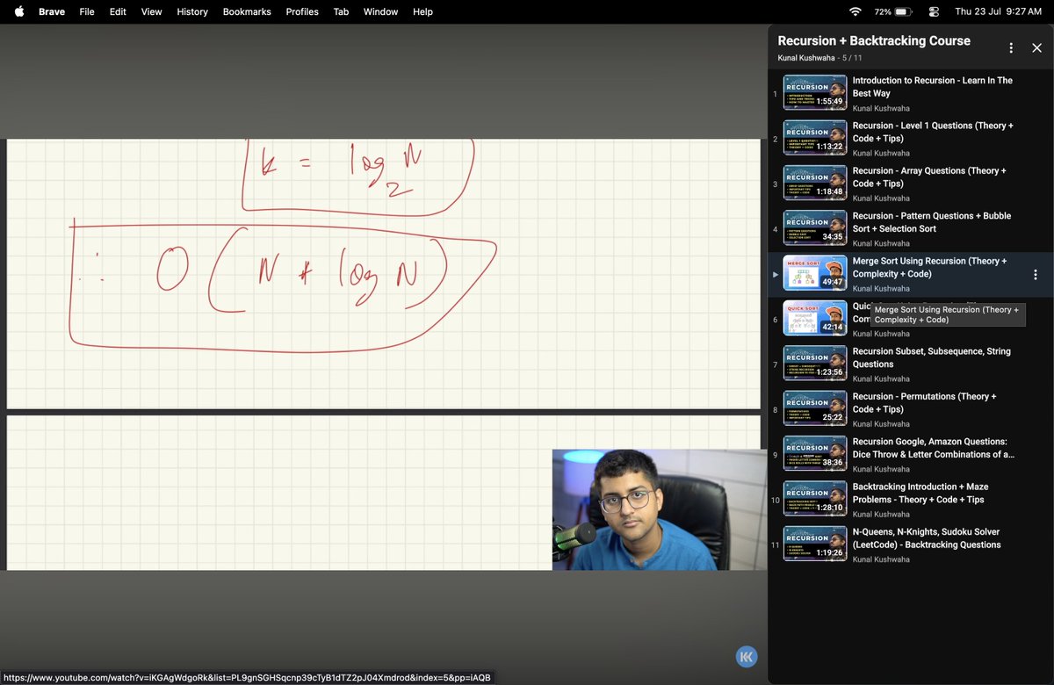Viewport: 1054px width, 685px height.
Task: Play Recursion - Permutations video title
Action: [925, 403]
